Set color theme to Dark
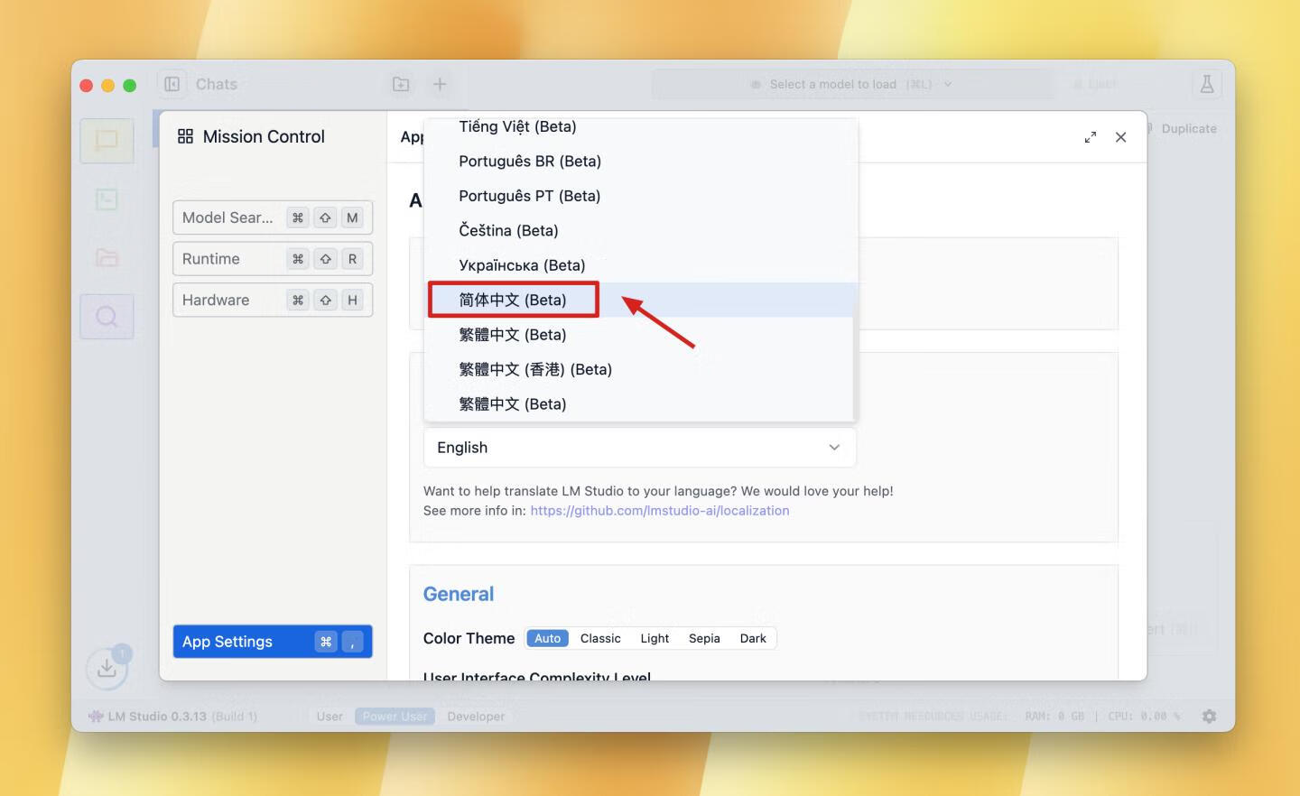The width and height of the screenshot is (1300, 796). 753,638
